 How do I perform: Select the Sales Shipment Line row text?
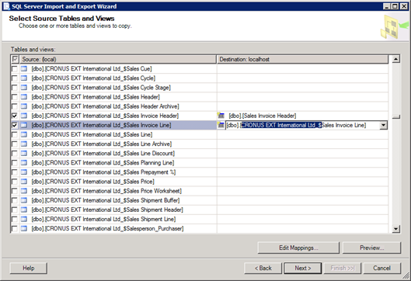click(103, 219)
